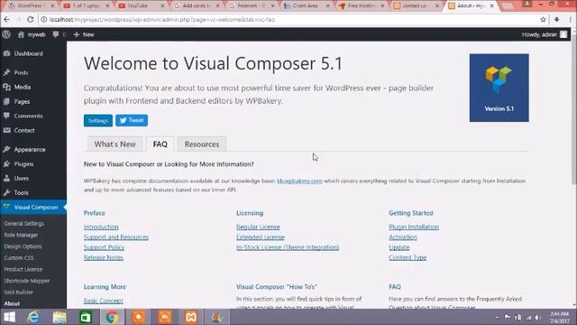Open Design Options submenu item
577x325 pixels.
coord(23,246)
